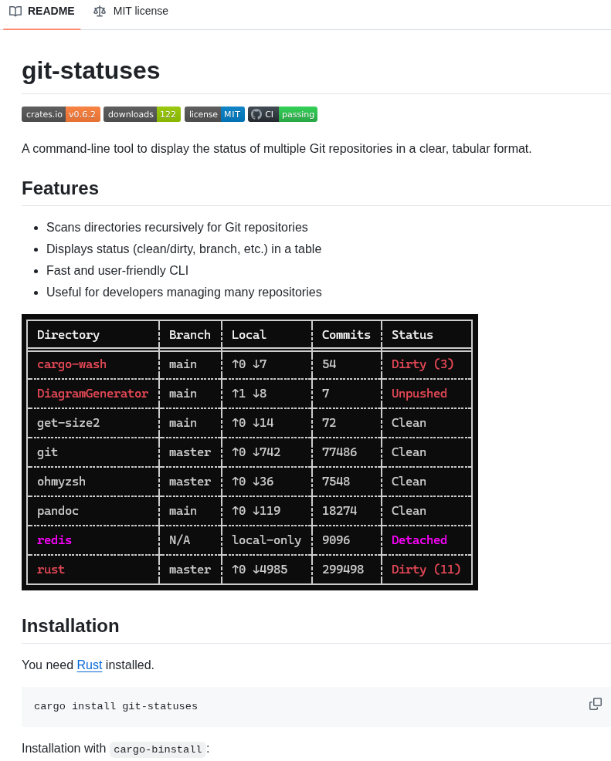The width and height of the screenshot is (611, 761).
Task: Open the crates.io v0.6.2 badge
Action: [60, 113]
